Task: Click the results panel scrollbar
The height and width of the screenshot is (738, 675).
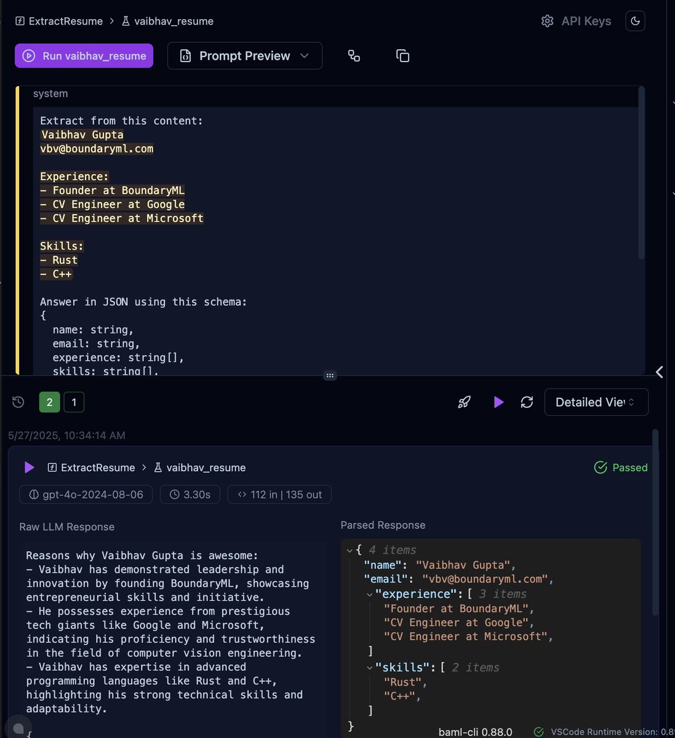Action: [x=655, y=523]
